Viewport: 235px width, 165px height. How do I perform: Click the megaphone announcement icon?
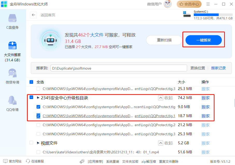(x=82, y=161)
